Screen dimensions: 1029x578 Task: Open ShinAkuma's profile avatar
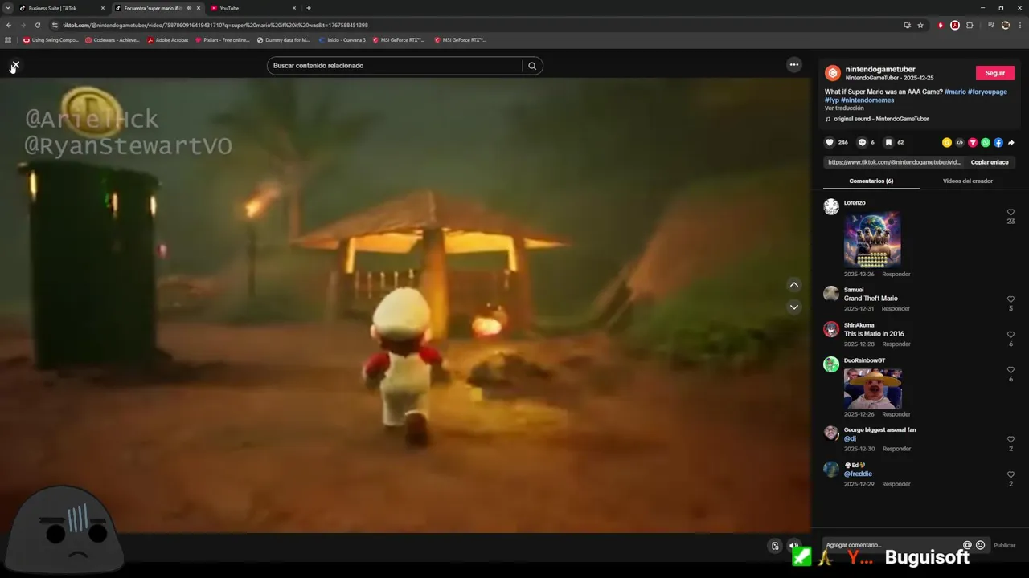pyautogui.click(x=831, y=329)
